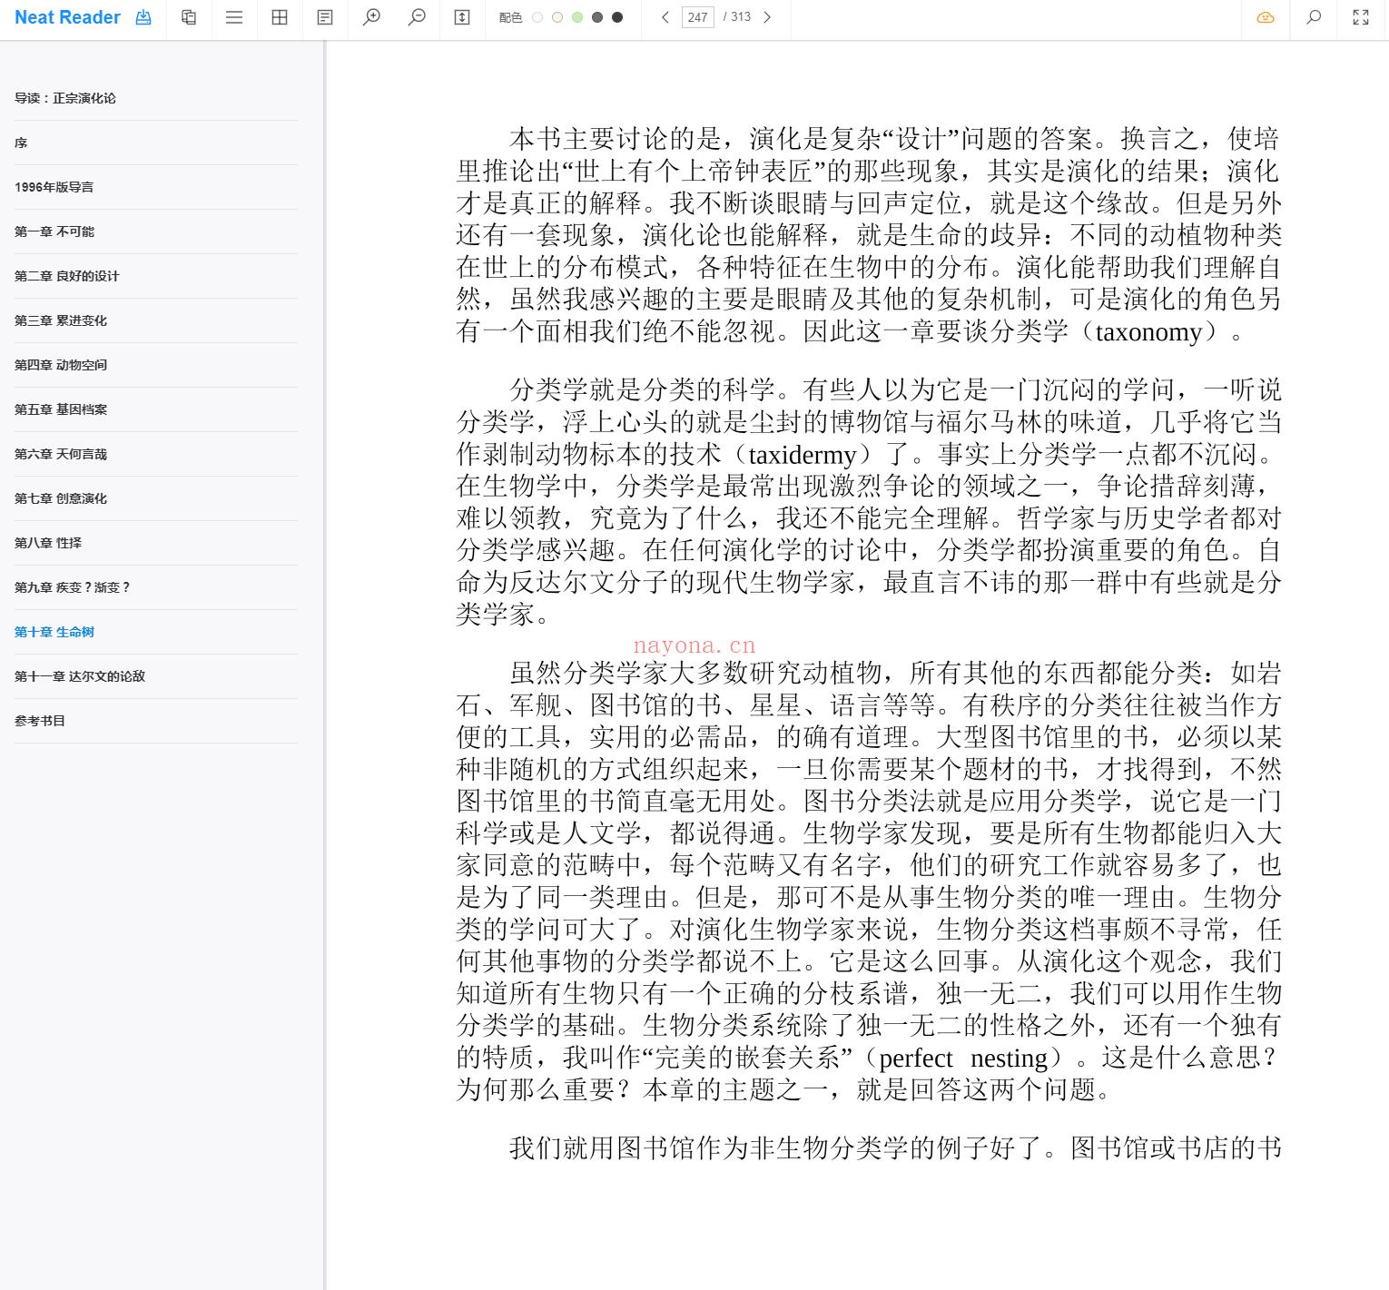This screenshot has height=1290, width=1389.
Task: Click the orange cloud sync icon
Action: (1265, 17)
